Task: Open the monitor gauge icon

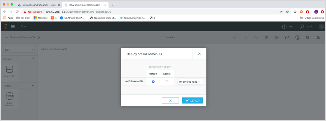Action: pos(287,38)
